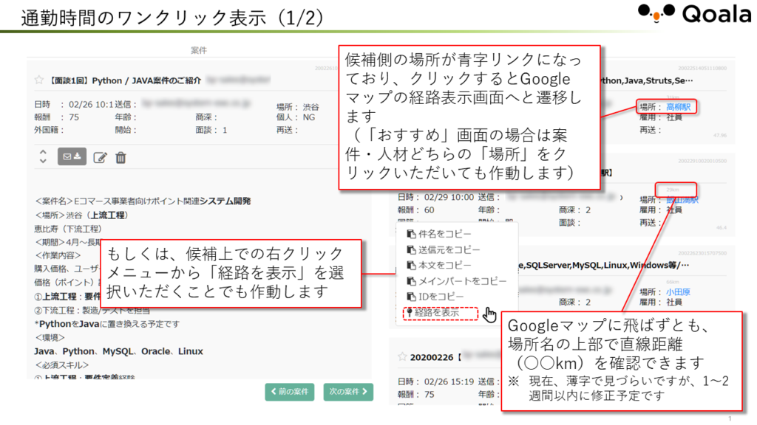
Task: Go to previous case with 前の案件
Action: coord(291,391)
